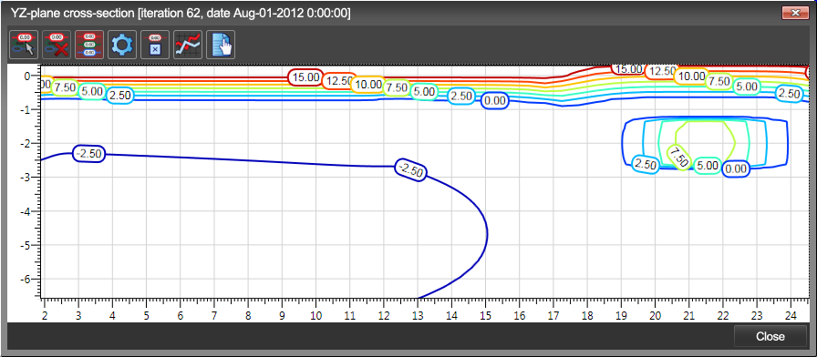Click the delete contour labels icon
817x357 pixels.
pos(57,45)
